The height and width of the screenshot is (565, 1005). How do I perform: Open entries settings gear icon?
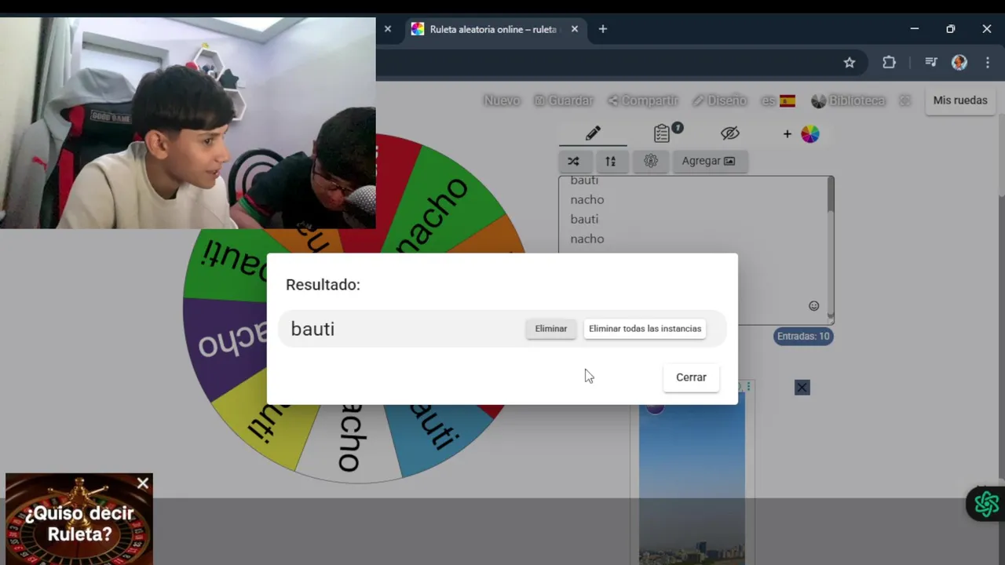[650, 161]
